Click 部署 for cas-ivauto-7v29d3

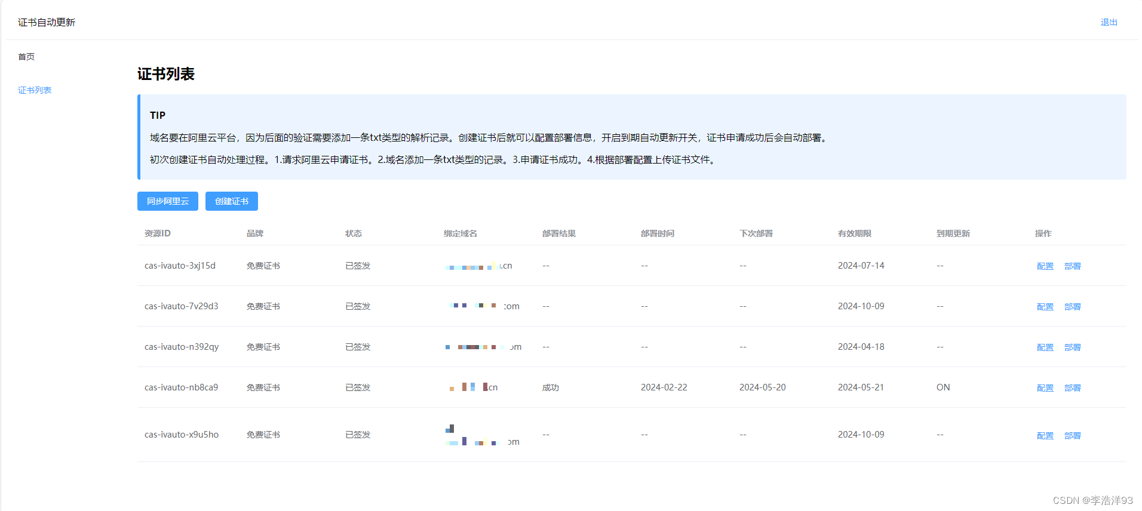pyautogui.click(x=1073, y=307)
